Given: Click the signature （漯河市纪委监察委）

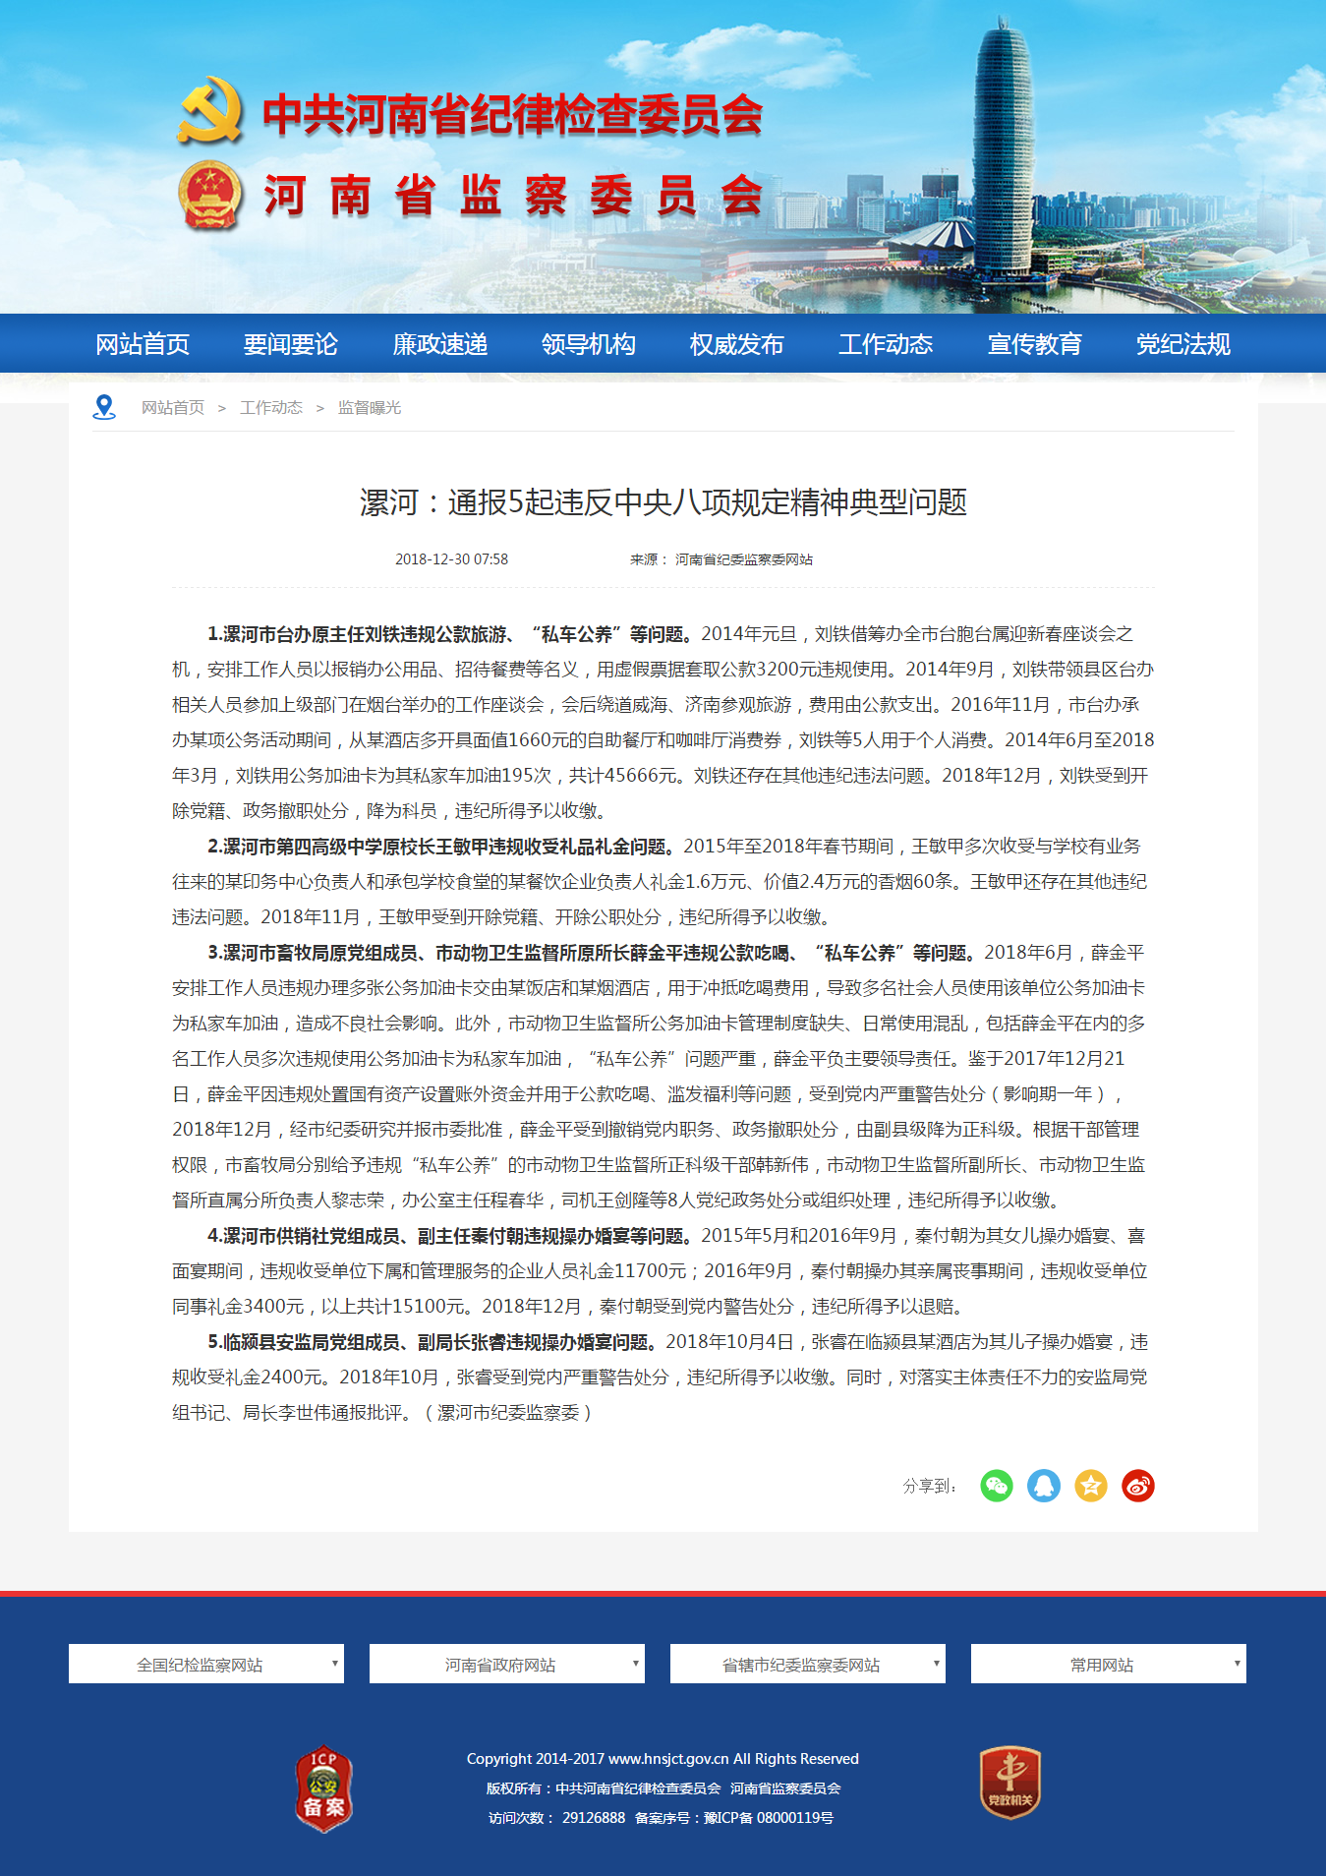Looking at the screenshot, I should (508, 1413).
